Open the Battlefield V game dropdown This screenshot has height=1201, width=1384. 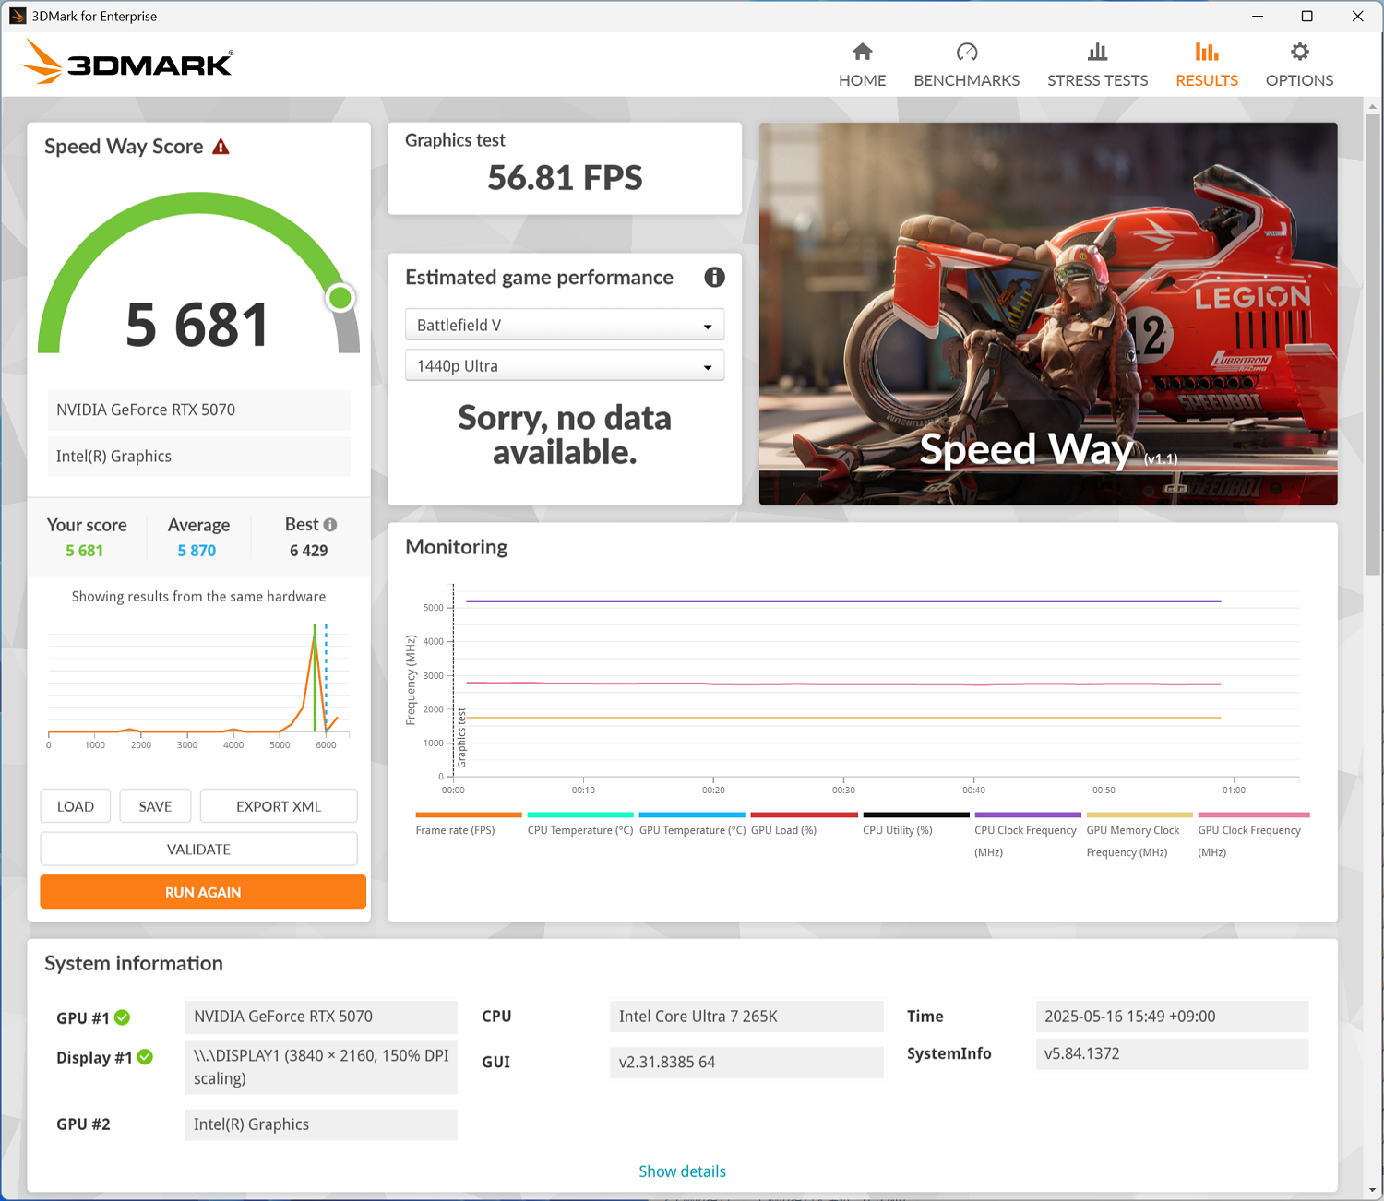pyautogui.click(x=565, y=325)
